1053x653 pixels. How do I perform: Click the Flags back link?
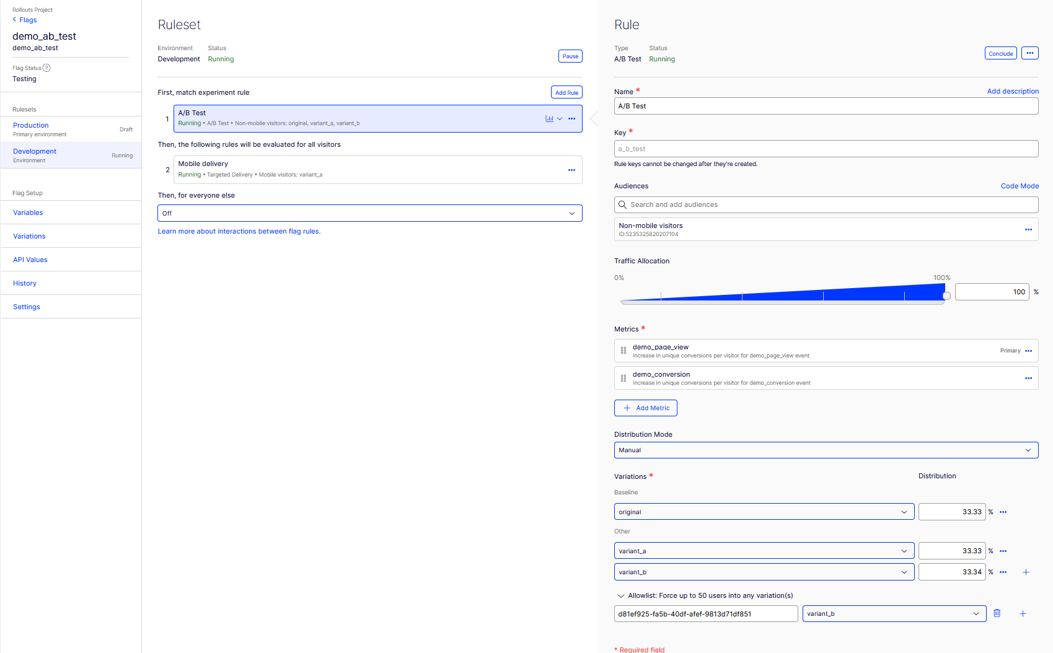click(x=28, y=20)
